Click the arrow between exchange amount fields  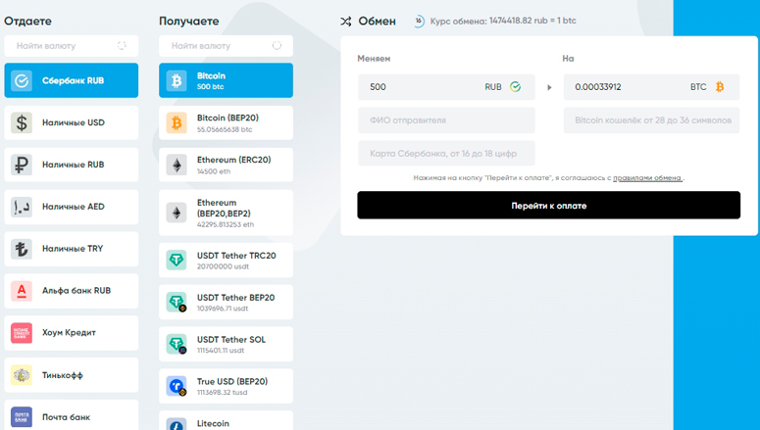(549, 87)
